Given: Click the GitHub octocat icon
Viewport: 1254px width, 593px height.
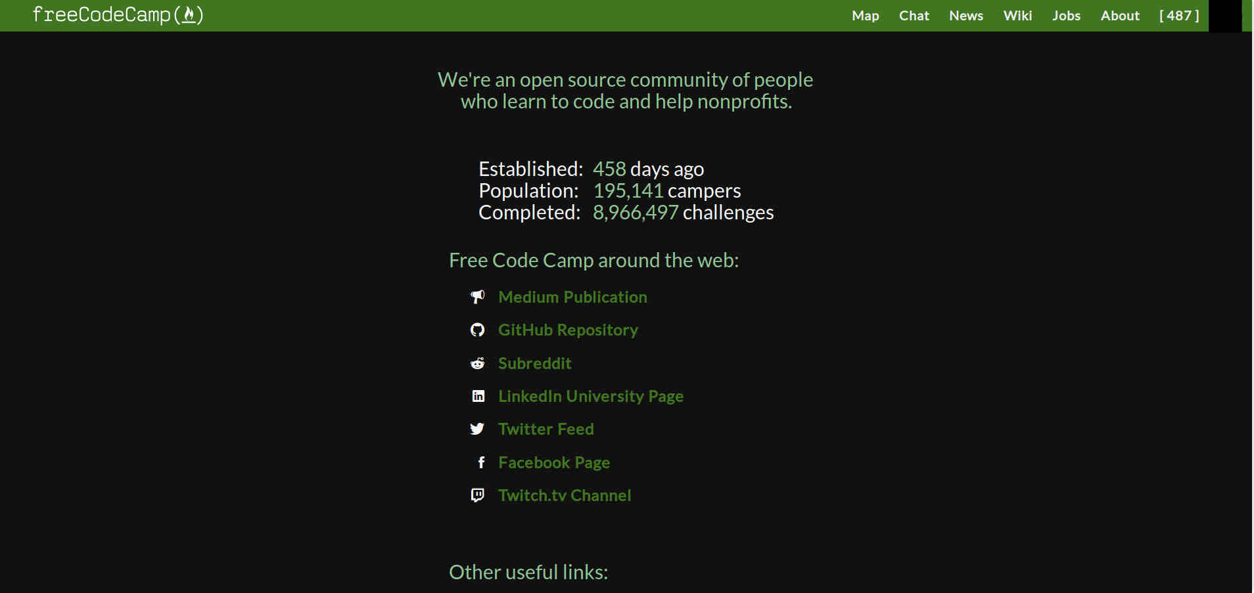Looking at the screenshot, I should coord(478,330).
